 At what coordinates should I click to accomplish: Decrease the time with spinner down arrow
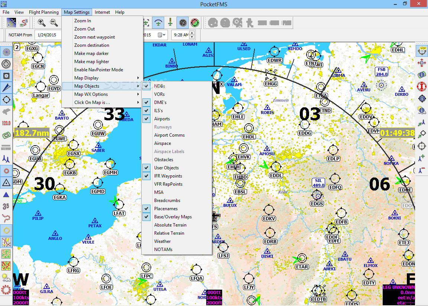pos(192,37)
